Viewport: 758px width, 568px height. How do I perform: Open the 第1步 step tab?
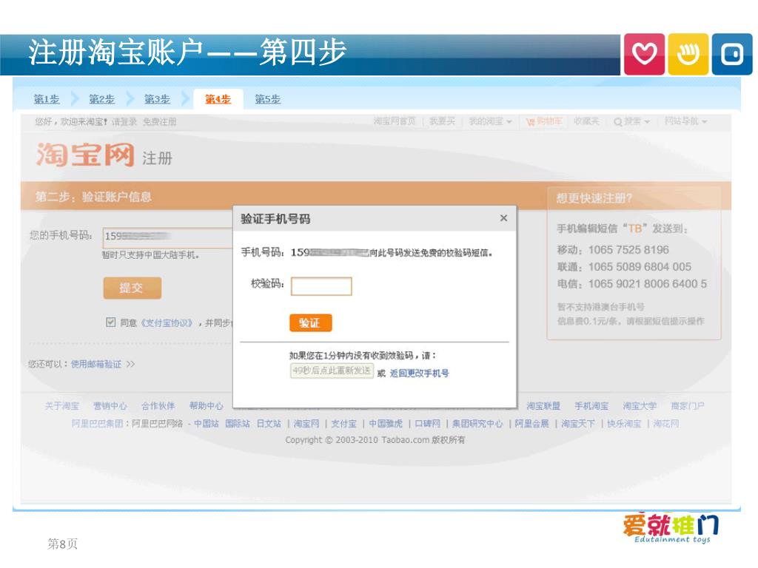coord(47,100)
